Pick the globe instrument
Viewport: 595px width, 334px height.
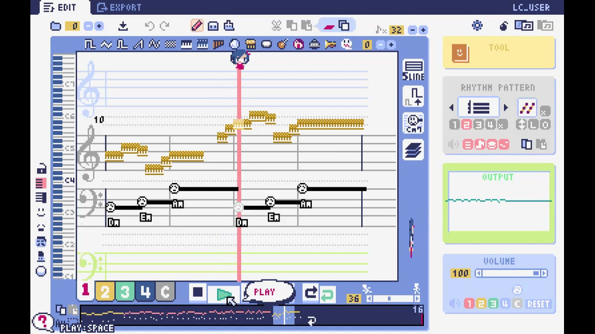(x=234, y=45)
